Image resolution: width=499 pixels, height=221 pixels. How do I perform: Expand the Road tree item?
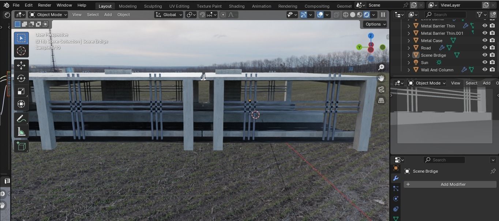click(409, 48)
